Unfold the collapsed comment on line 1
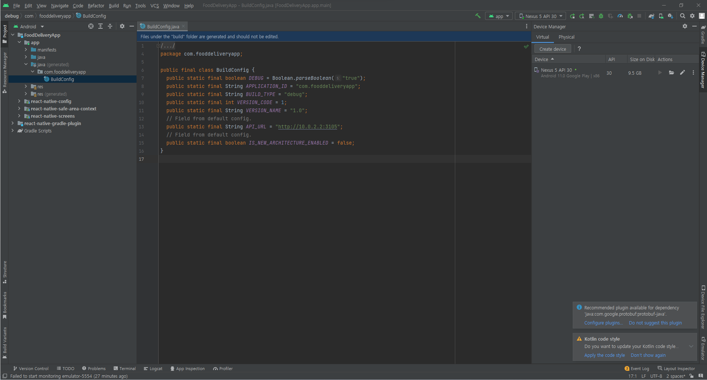The image size is (707, 380). click(158, 46)
